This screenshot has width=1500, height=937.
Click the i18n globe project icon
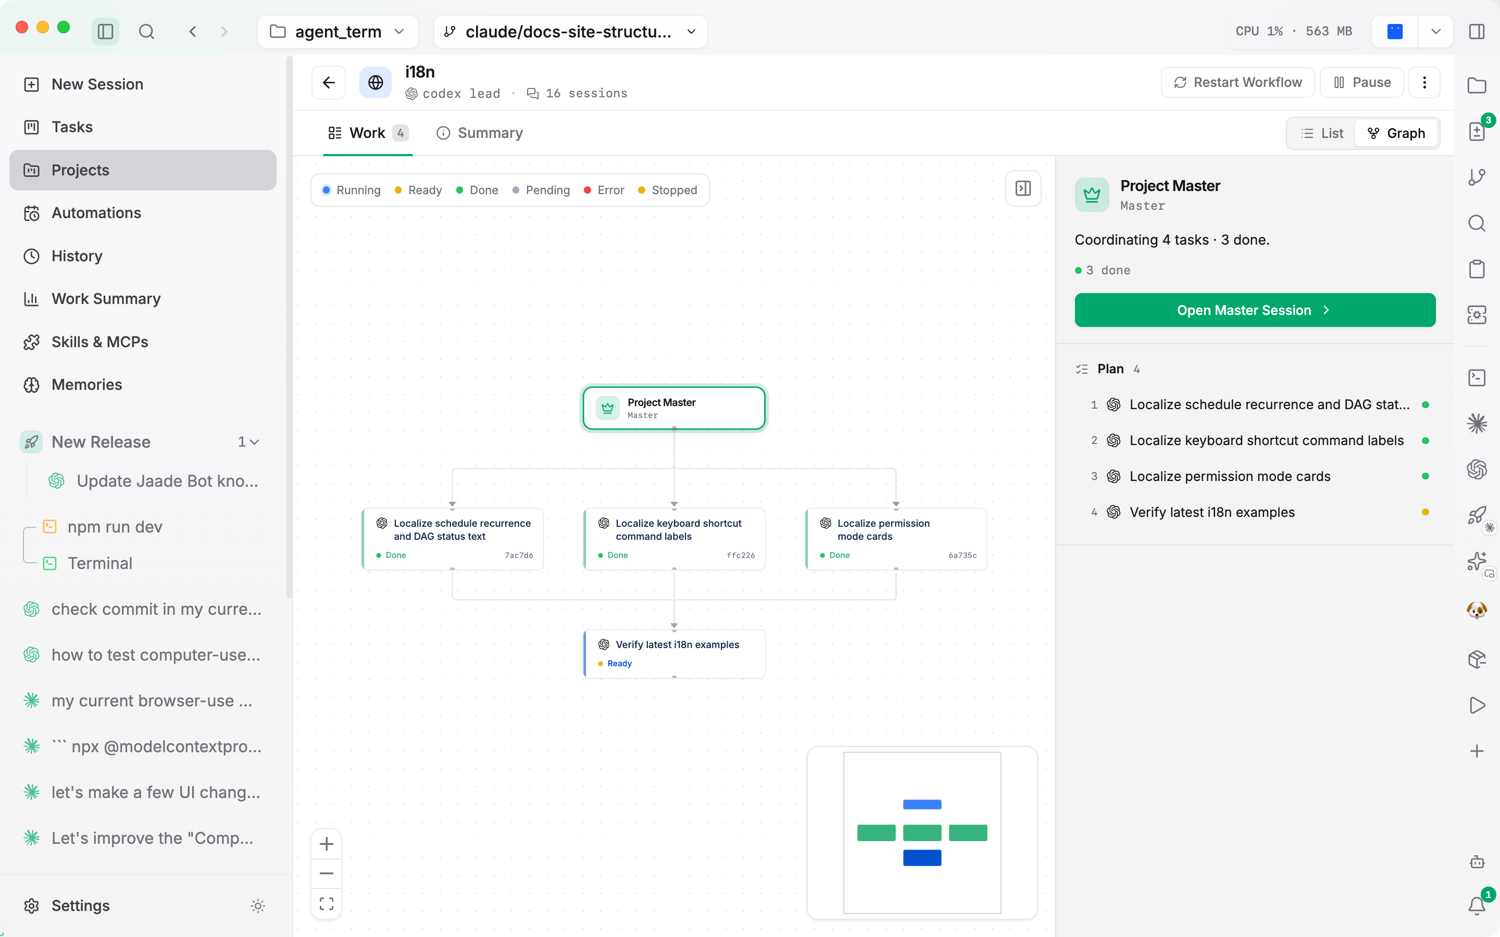pos(376,82)
